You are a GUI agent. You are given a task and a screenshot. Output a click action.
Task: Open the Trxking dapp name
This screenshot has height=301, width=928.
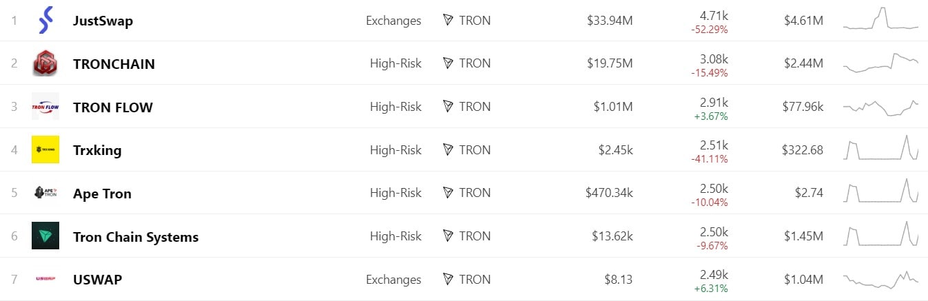click(x=97, y=150)
